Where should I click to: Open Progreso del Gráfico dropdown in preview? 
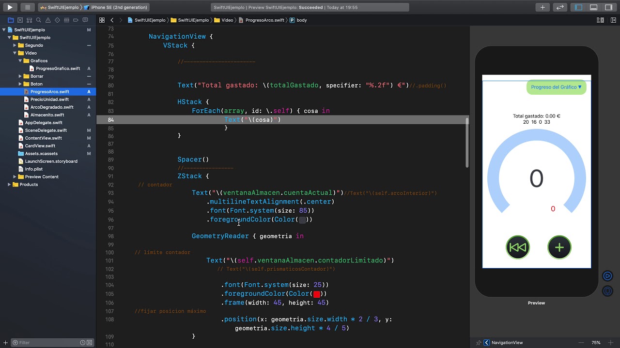point(556,87)
